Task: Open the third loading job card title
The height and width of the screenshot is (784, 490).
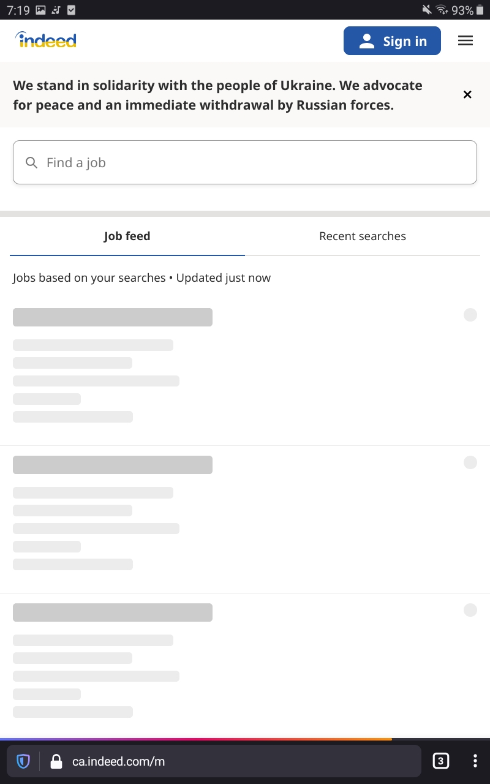Action: pyautogui.click(x=113, y=612)
